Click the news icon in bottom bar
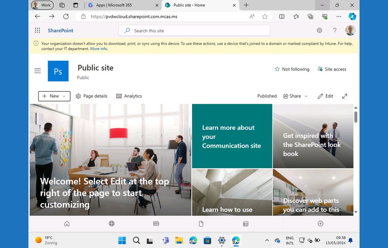The height and width of the screenshot is (248, 388). point(156,224)
